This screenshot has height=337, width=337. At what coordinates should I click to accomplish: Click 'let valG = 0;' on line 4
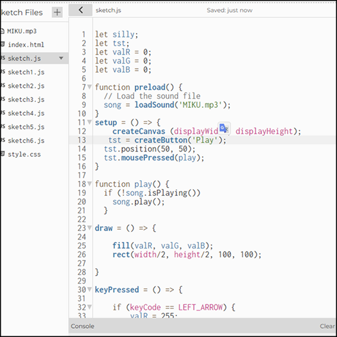[123, 61]
